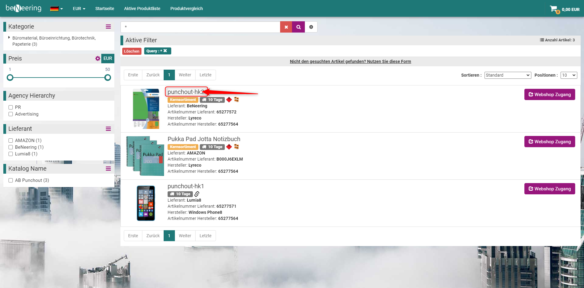The image size is (584, 288).
Task: Enable the PR agency checkbox
Action: tap(11, 107)
